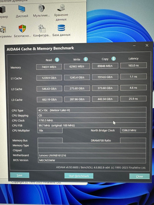Image resolution: width=154 pixels, height=205 pixels.
Task: Click the Memory Read result 74031 MB/s
Action: (x=49, y=67)
